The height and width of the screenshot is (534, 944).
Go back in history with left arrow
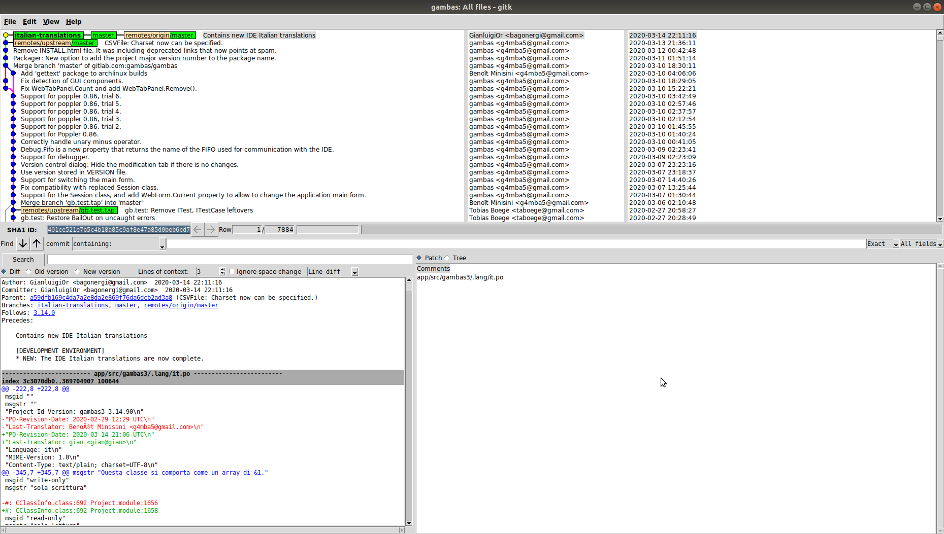198,230
